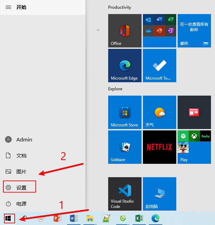Launch Visual Studio Code tile
Screen dimensions: 215x225
tap(125, 194)
